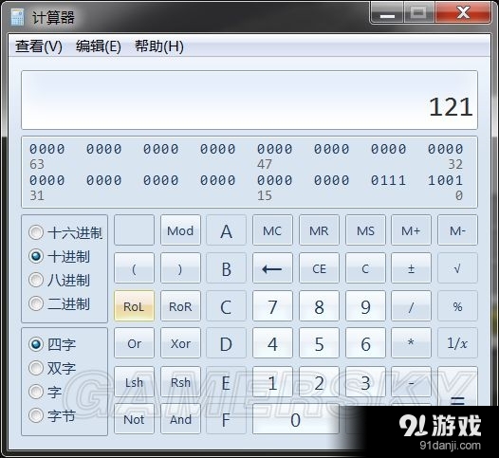Click the display showing 121

coord(249,100)
